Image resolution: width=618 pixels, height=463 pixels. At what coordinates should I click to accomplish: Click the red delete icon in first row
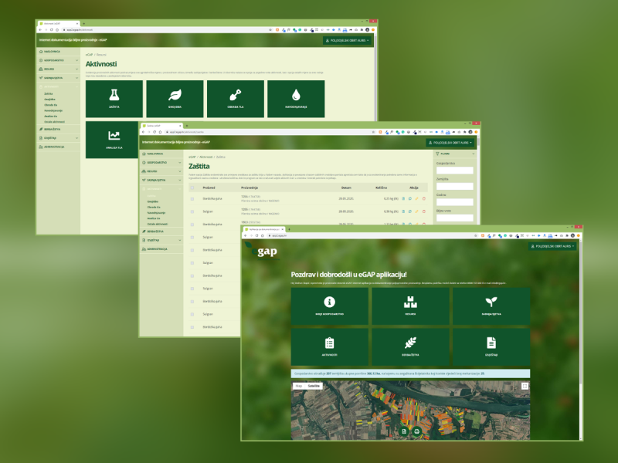pyautogui.click(x=423, y=199)
